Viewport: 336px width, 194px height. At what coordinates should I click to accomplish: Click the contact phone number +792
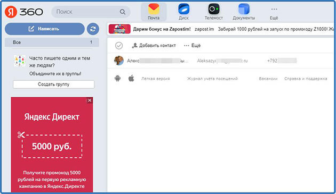tap(282, 61)
